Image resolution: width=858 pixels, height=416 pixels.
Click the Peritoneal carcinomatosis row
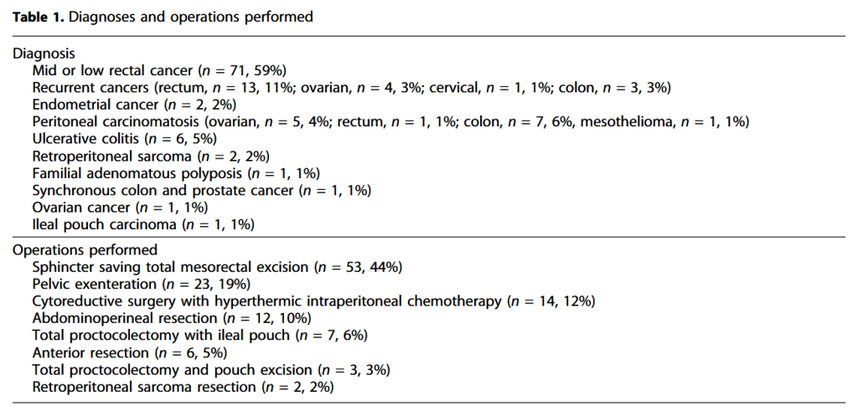pyautogui.click(x=390, y=122)
